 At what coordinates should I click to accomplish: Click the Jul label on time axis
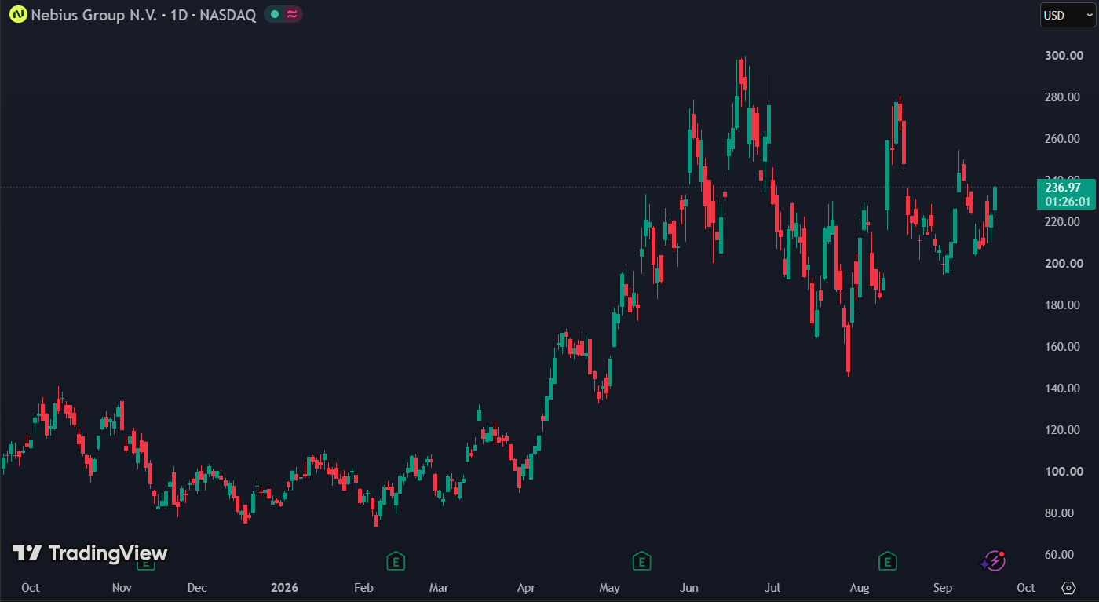pos(772,588)
